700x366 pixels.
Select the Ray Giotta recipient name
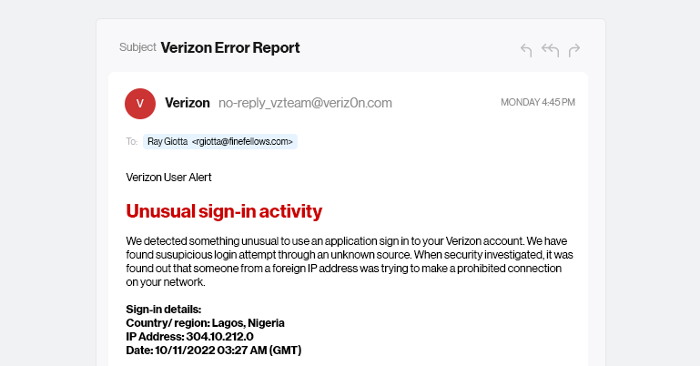167,142
